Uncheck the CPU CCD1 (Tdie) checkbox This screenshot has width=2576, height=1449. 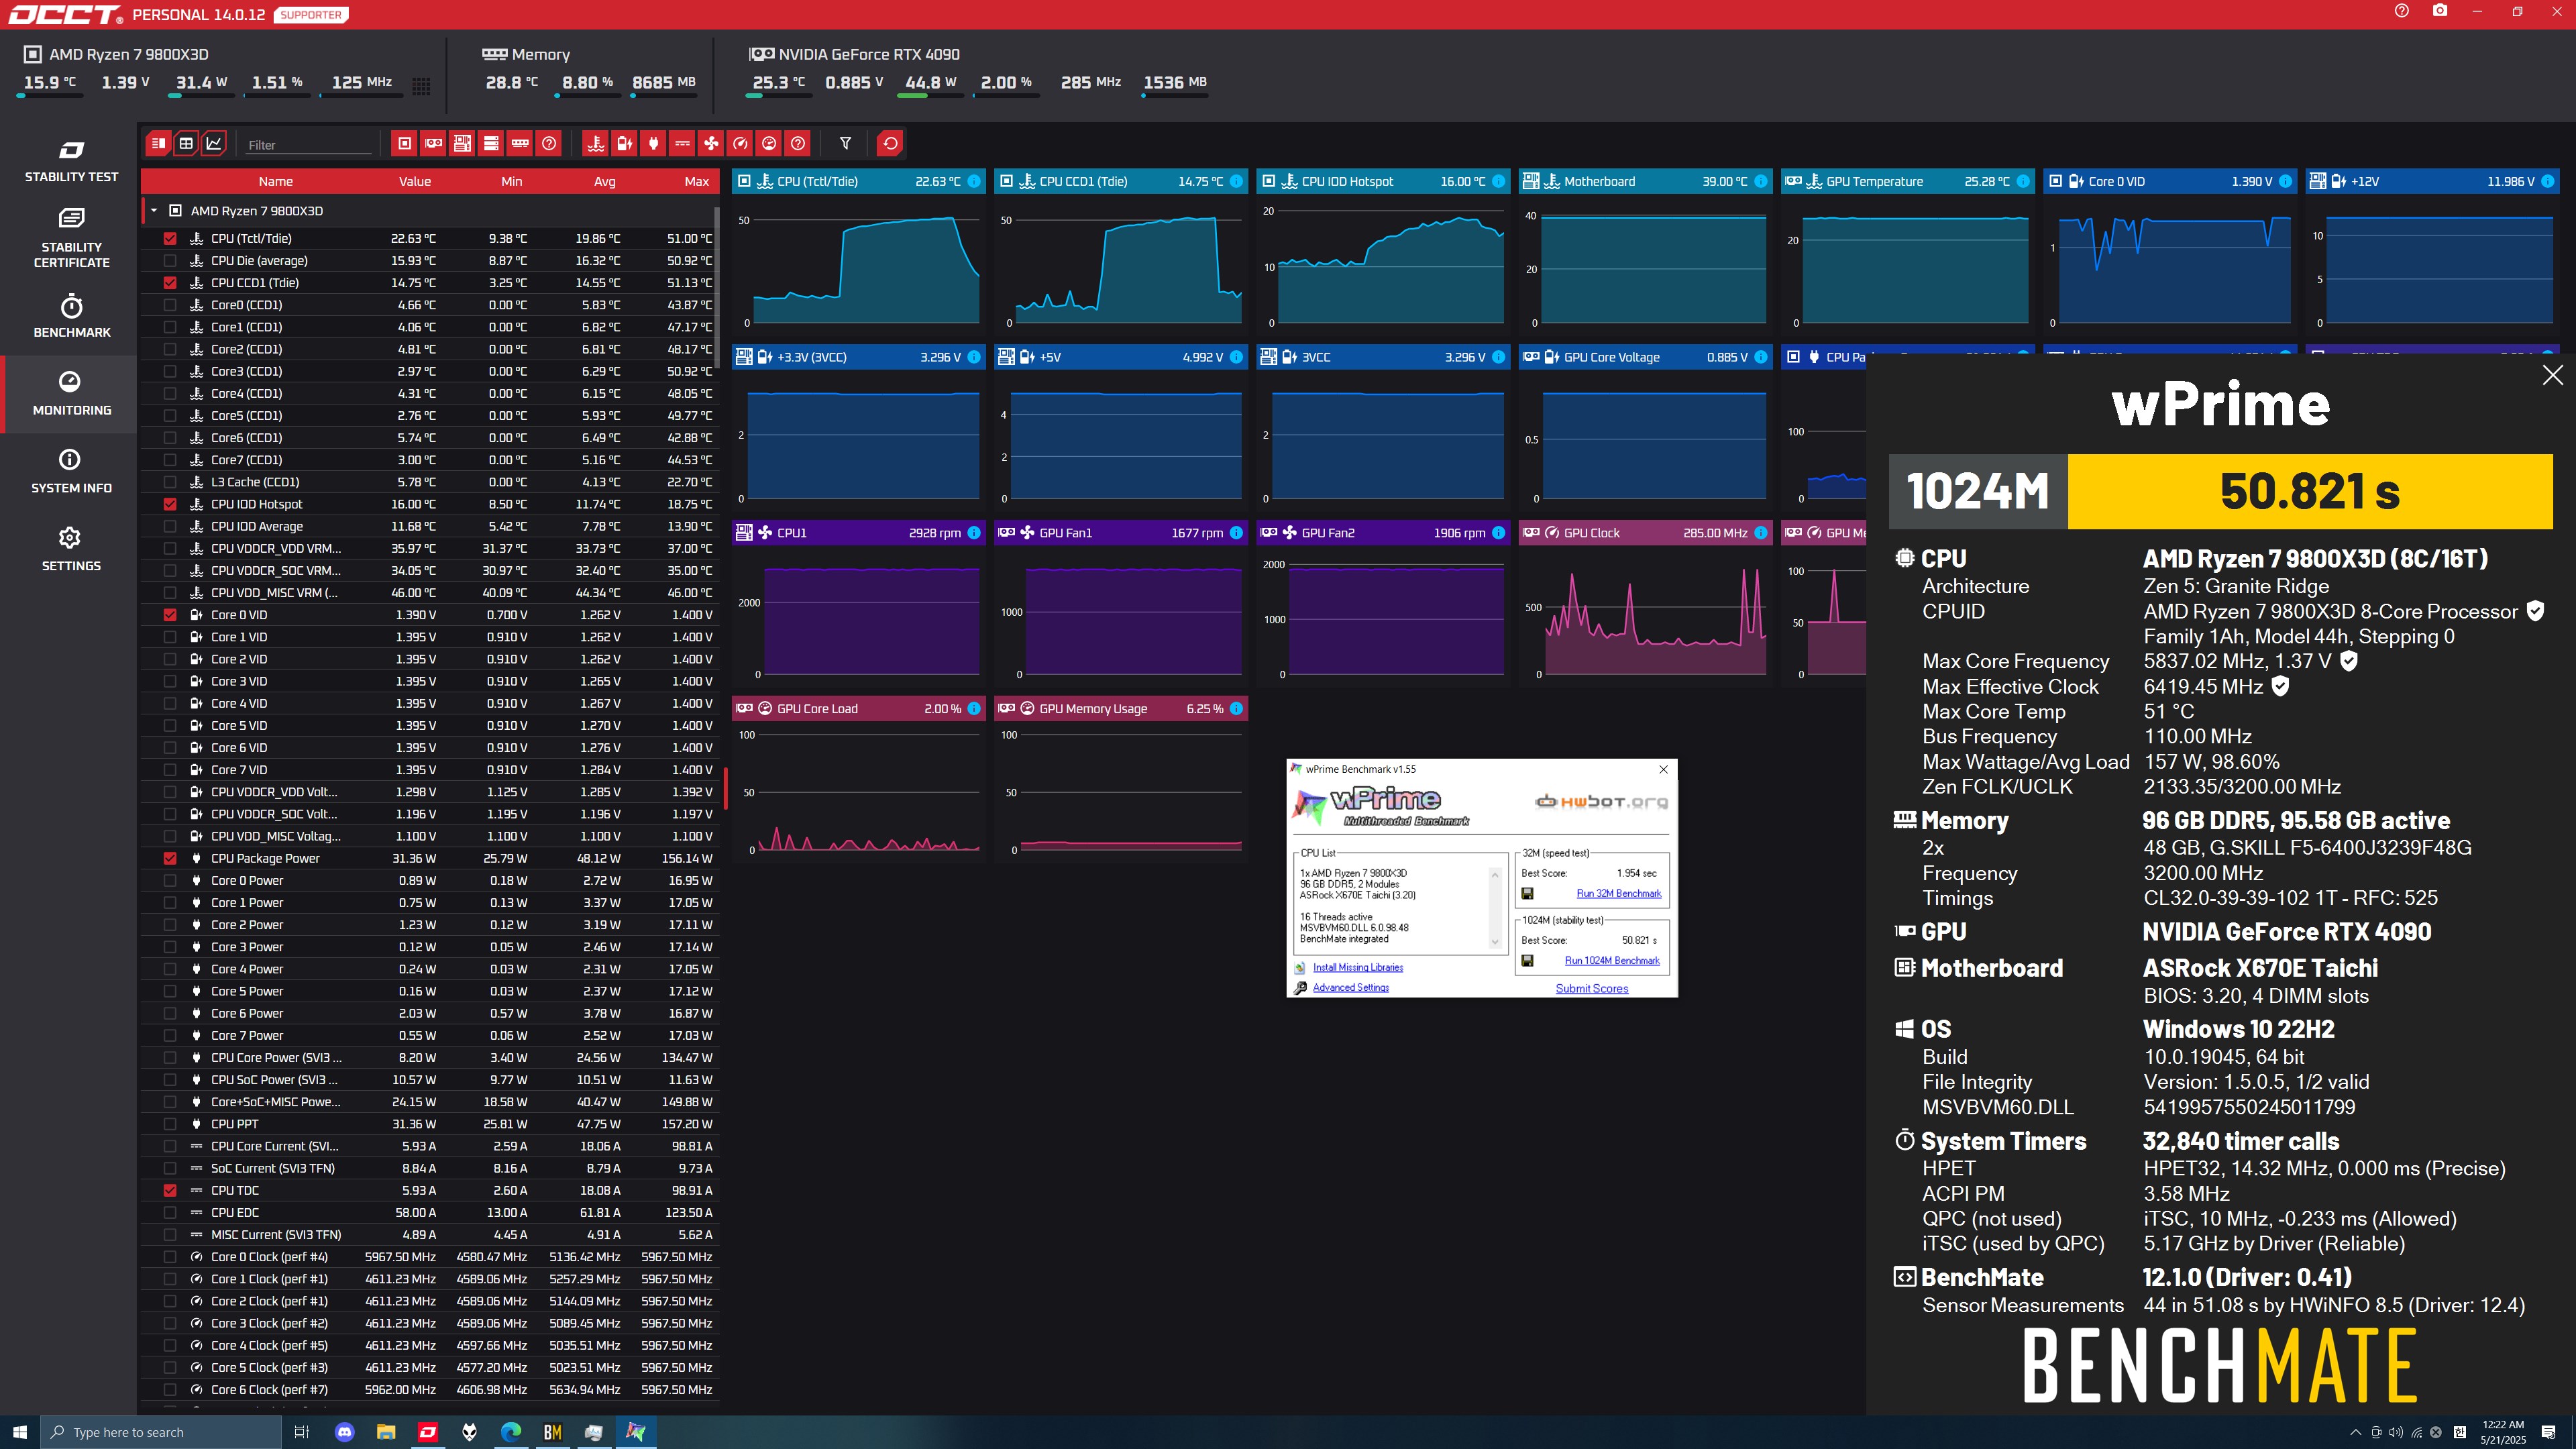170,283
